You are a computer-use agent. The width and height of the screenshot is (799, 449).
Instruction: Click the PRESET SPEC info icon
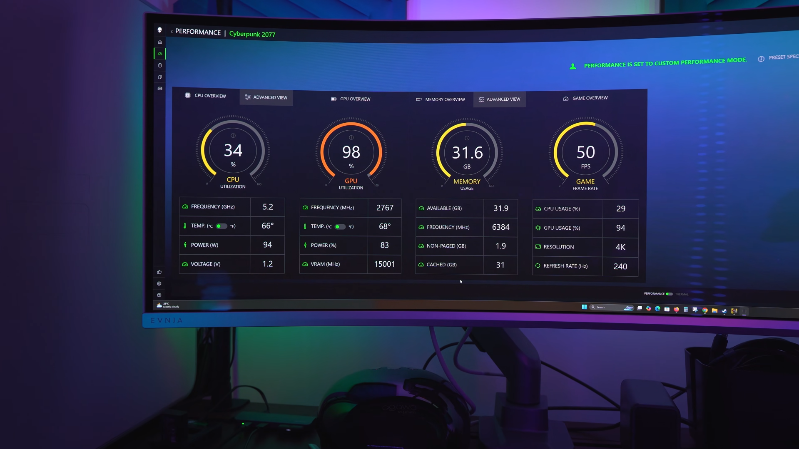pos(761,59)
